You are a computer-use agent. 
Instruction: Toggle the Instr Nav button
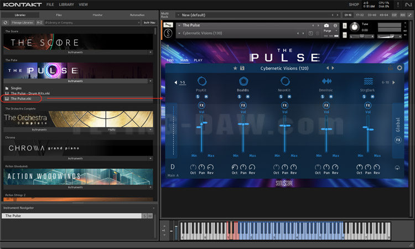(x=149, y=23)
